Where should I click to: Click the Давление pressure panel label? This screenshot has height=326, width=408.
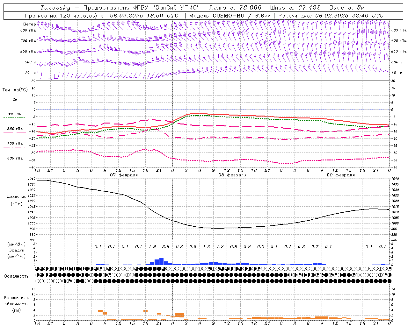click(17, 197)
